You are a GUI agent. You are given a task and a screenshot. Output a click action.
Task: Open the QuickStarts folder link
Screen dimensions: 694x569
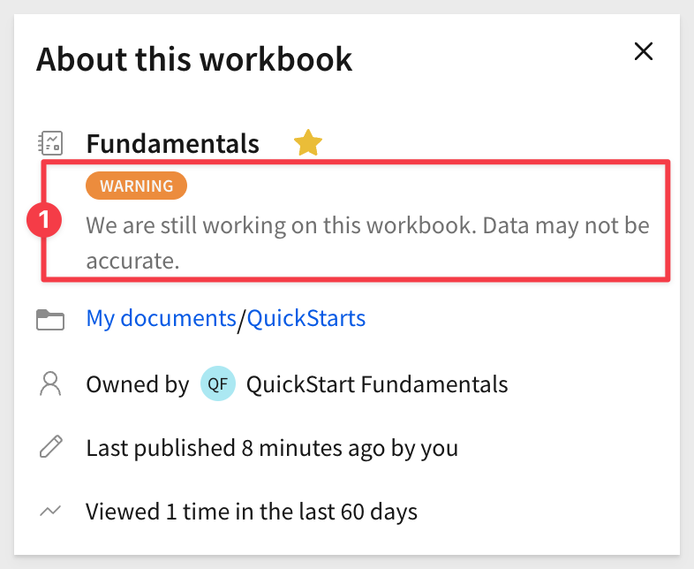pos(306,318)
